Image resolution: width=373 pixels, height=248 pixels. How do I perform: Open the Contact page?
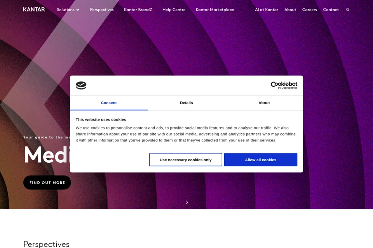(331, 10)
